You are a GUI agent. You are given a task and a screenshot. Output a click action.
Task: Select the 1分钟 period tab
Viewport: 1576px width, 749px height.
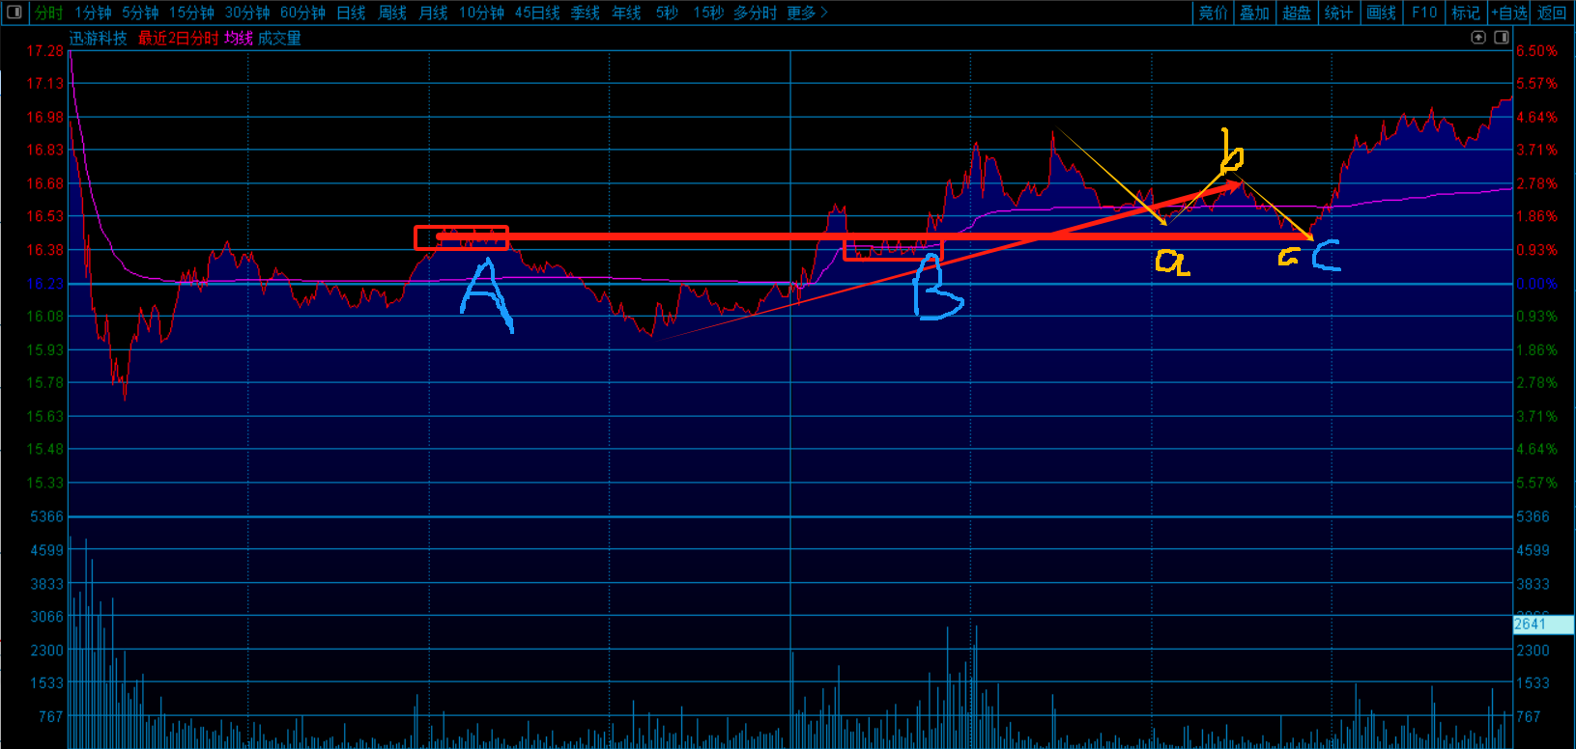click(x=93, y=13)
